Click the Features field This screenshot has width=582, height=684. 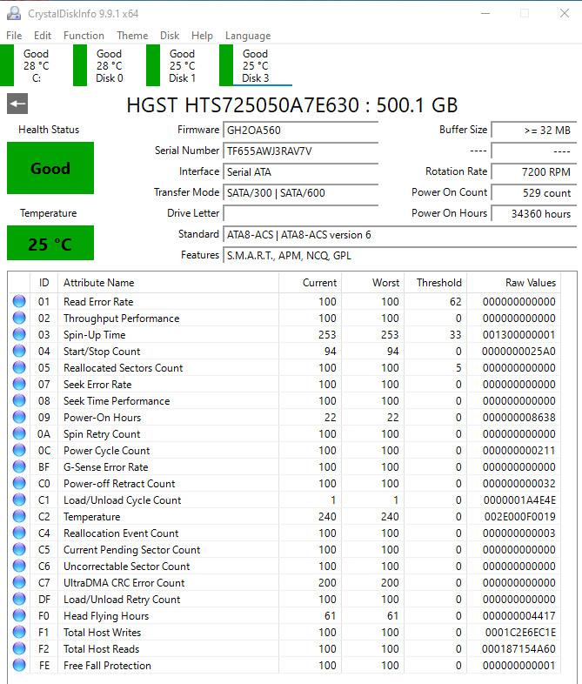pos(400,255)
